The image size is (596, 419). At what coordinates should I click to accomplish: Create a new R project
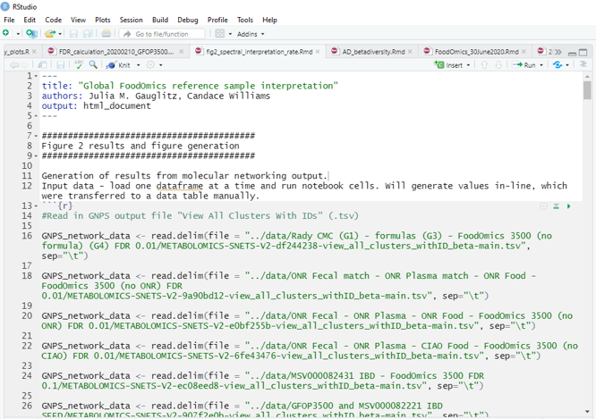tap(31, 34)
